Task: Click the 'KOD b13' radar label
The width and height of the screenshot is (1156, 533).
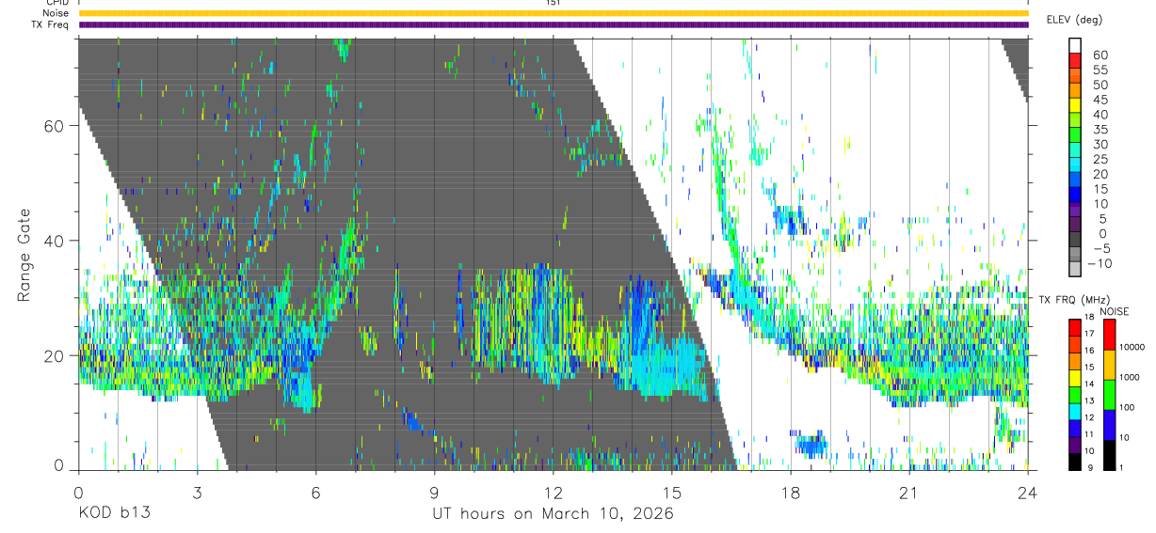Action: coord(113,513)
